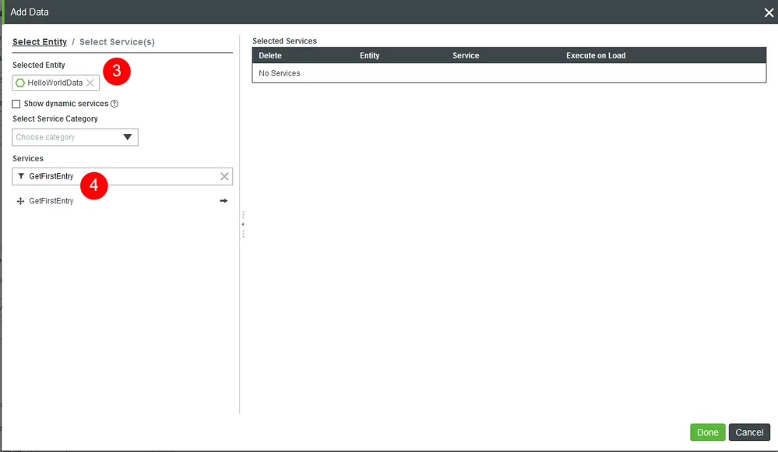
Task: Click the arrow to add GetFirstEntry service
Action: coord(224,200)
